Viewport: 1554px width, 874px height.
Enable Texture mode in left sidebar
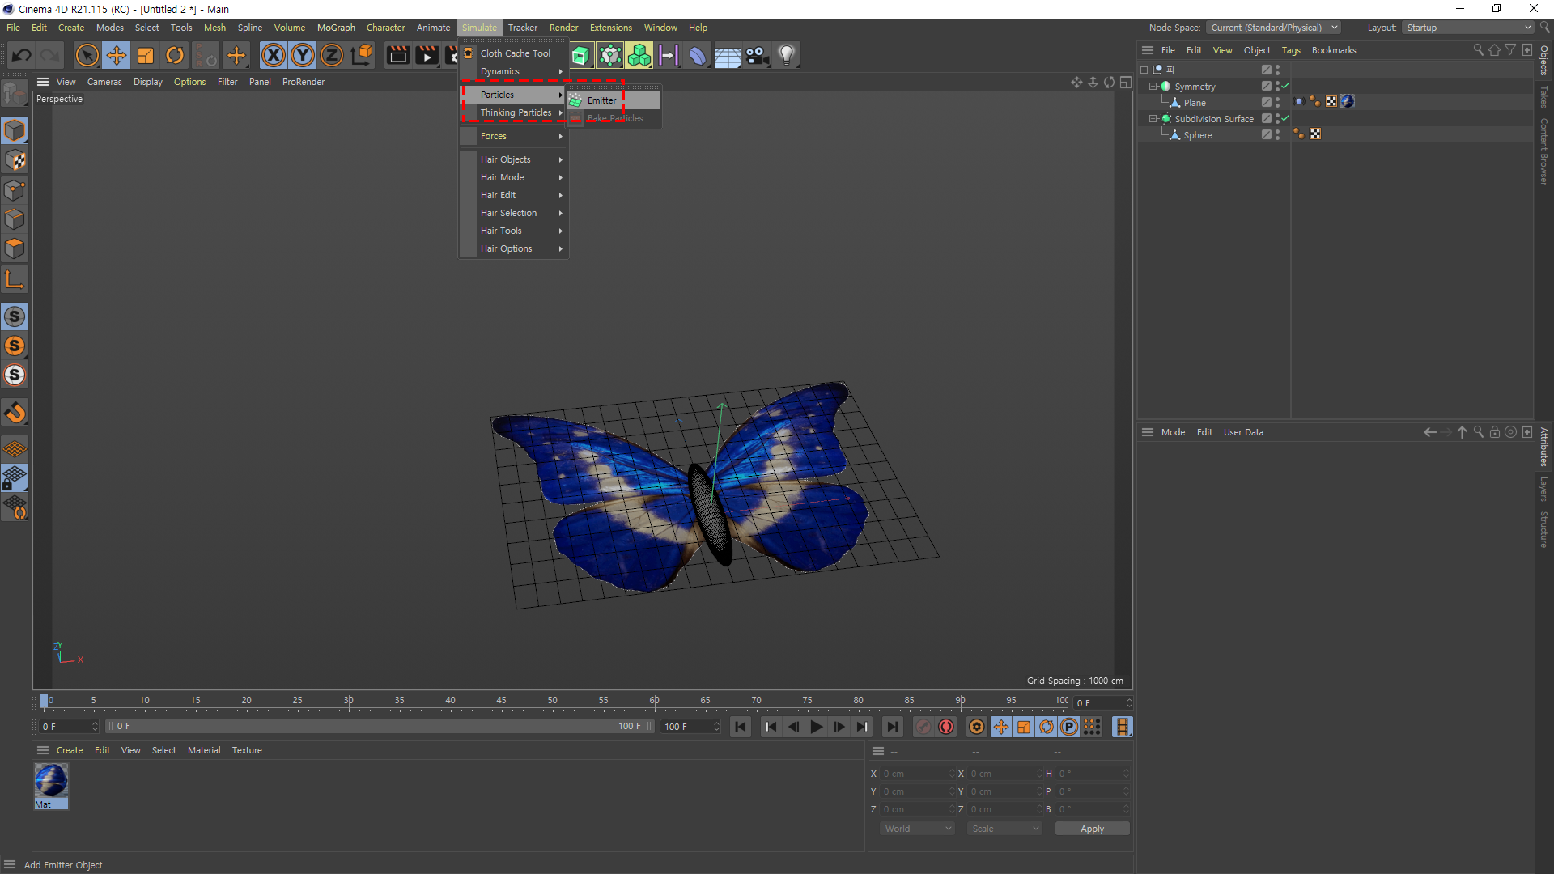(15, 160)
